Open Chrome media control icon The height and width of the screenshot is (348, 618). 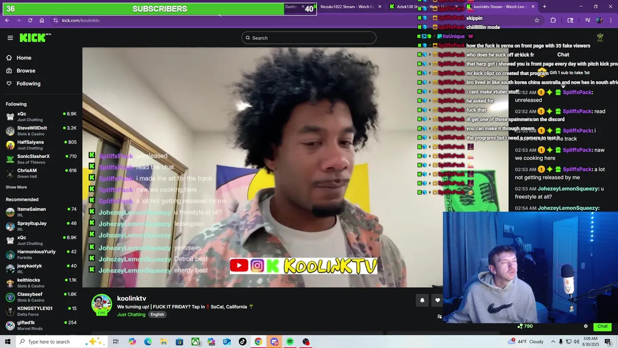[588, 20]
